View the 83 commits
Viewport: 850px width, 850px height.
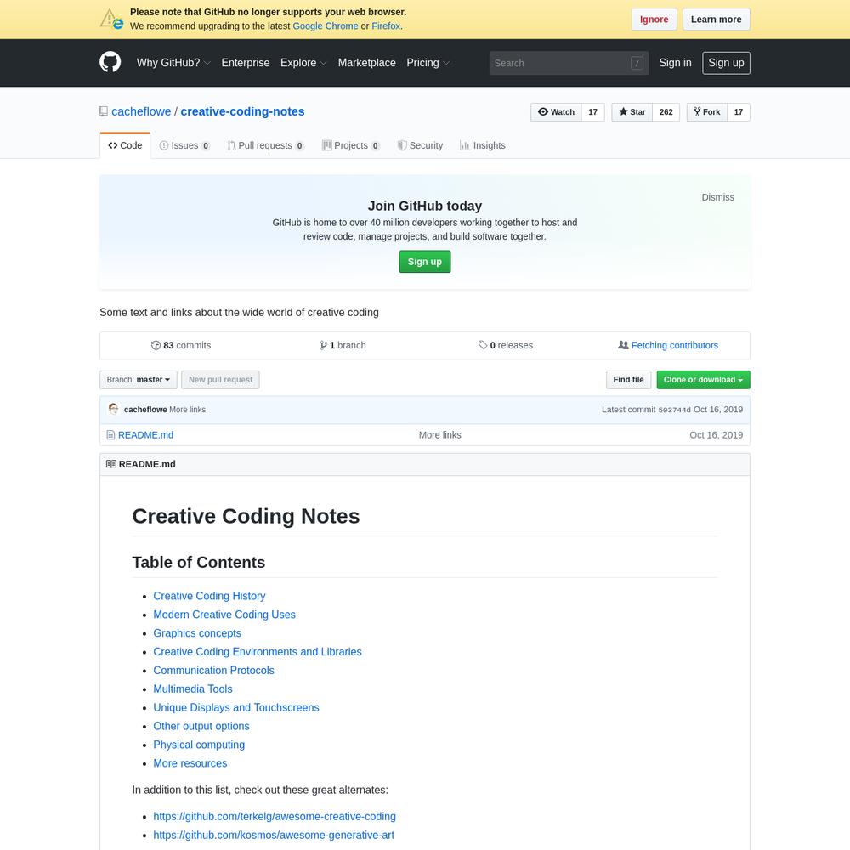pos(181,345)
